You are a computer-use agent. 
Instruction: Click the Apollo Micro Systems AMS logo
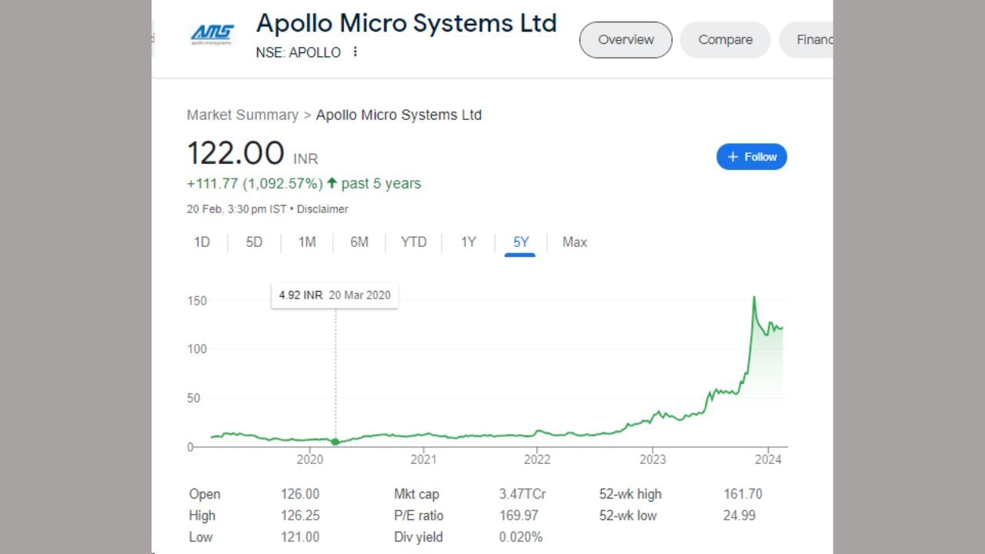pyautogui.click(x=212, y=35)
